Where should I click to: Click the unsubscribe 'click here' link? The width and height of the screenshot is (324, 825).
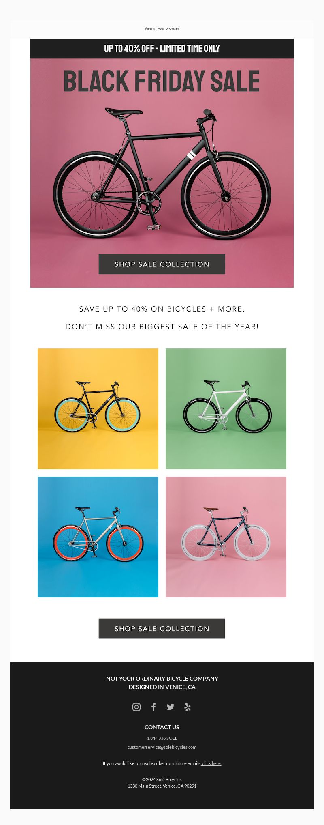pos(211,763)
